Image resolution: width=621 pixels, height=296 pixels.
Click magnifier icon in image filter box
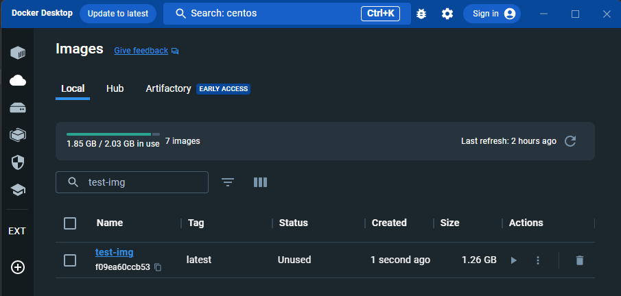click(x=73, y=182)
